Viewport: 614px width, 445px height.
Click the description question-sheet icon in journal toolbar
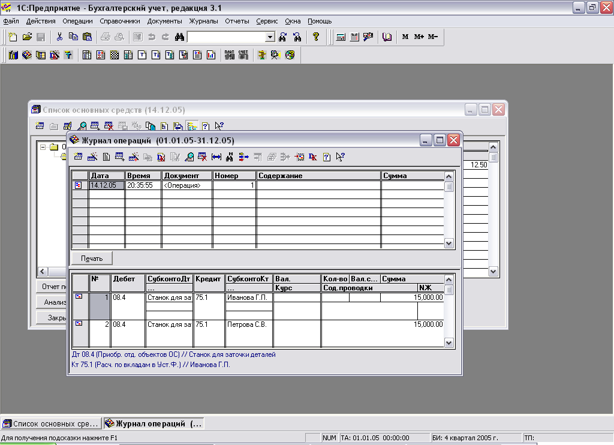point(327,157)
